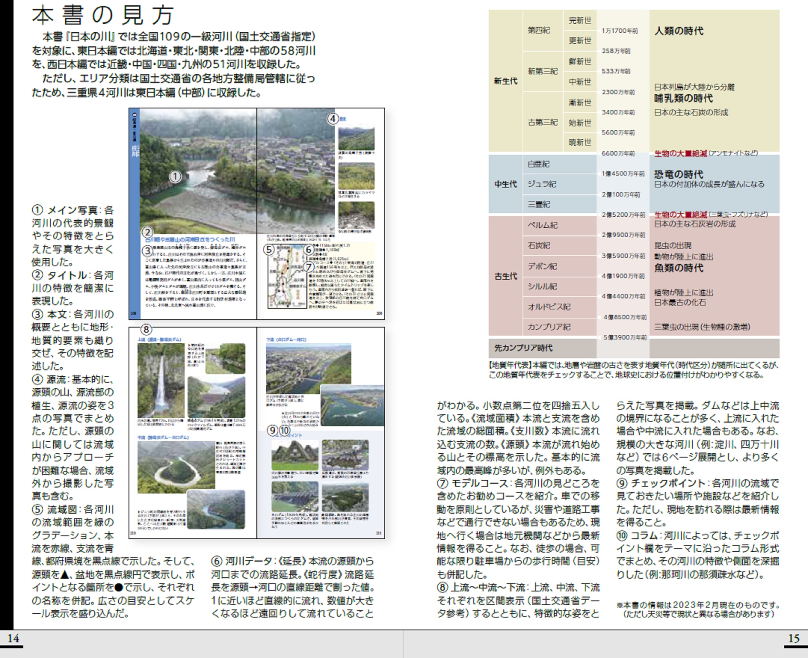The image size is (808, 658).
Task: Select the date 533万年前
Action: [616, 71]
